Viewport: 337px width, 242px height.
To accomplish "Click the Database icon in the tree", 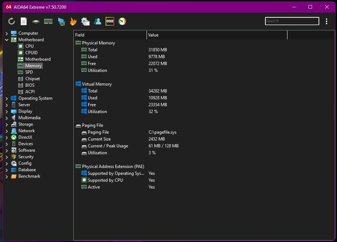I will 13,170.
